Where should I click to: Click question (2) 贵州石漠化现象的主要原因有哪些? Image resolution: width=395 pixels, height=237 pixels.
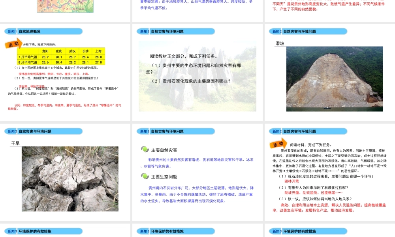click(191, 81)
